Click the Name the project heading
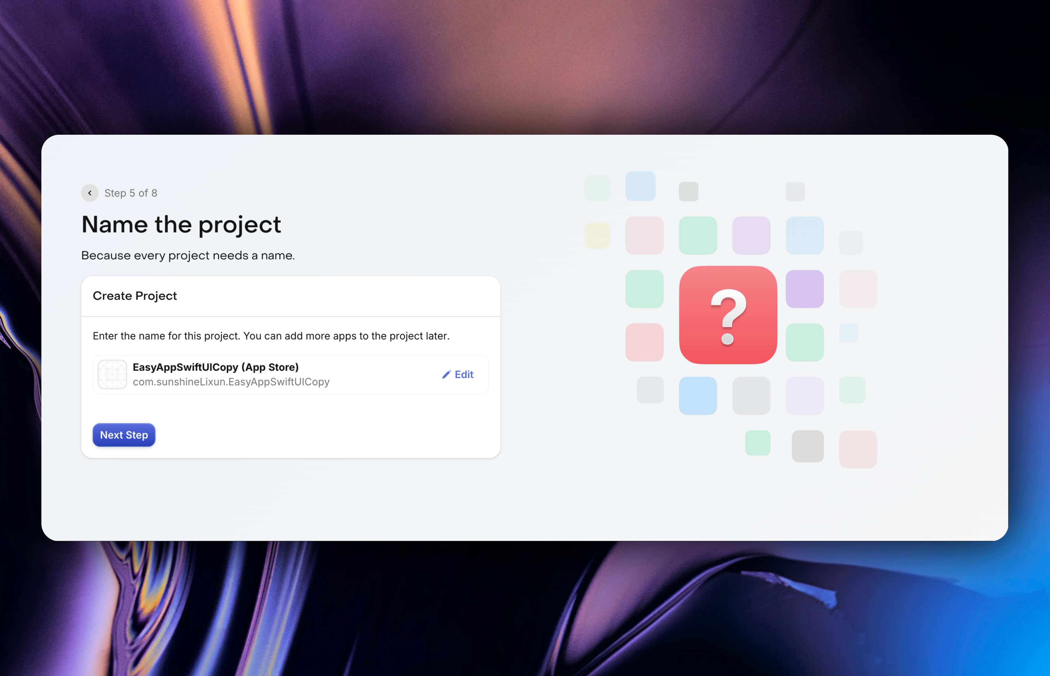Screen dimensions: 1050x676 [181, 225]
